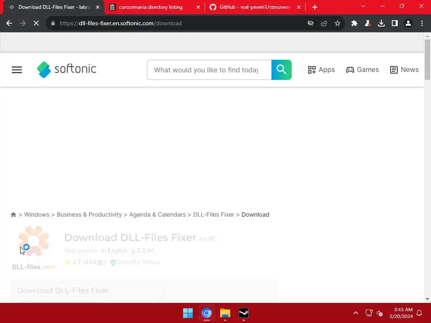Viewport: 431px width, 323px height.
Task: Open DLL-Files Fixer breadcrumb link
Action: tap(213, 214)
